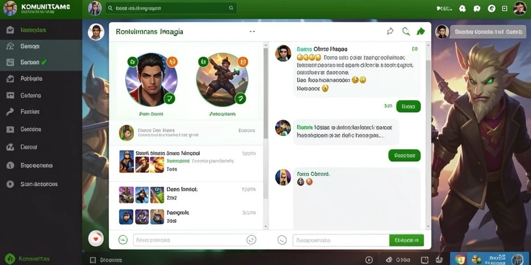Click the search submit icon at search bar right
The width and height of the screenshot is (531, 265).
coord(231,8)
